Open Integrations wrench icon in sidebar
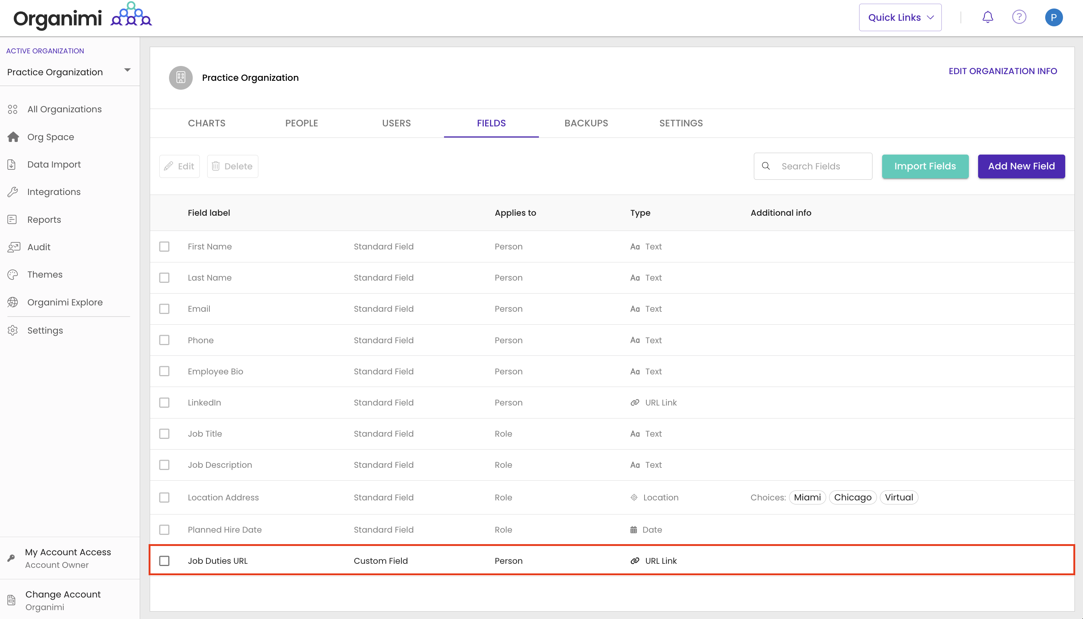The height and width of the screenshot is (619, 1083). point(13,192)
